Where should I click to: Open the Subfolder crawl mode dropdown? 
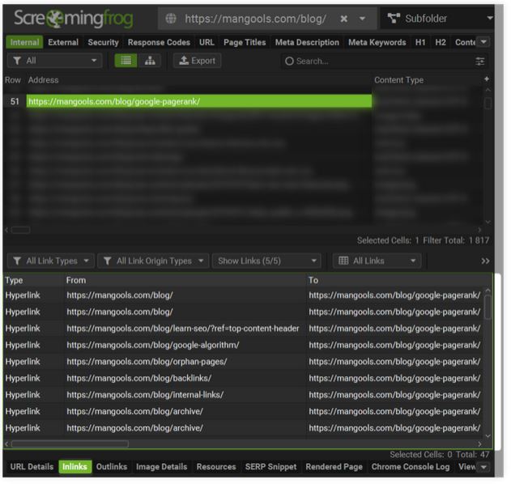pos(437,19)
